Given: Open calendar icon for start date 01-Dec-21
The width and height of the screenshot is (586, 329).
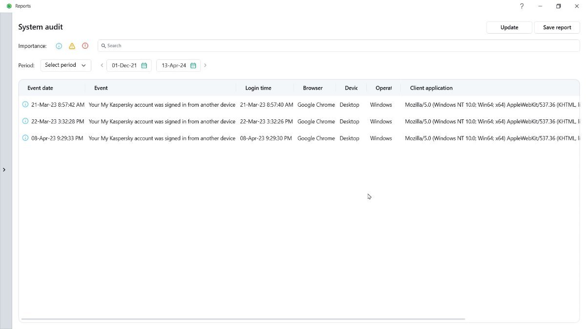Looking at the screenshot, I should [144, 65].
